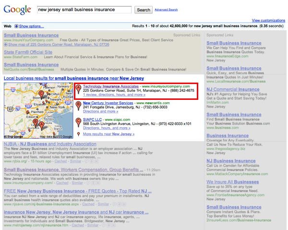The width and height of the screenshot is (288, 230).
Task: Remove the insureyourcompany.com organic result with X
Action: click(98, 183)
